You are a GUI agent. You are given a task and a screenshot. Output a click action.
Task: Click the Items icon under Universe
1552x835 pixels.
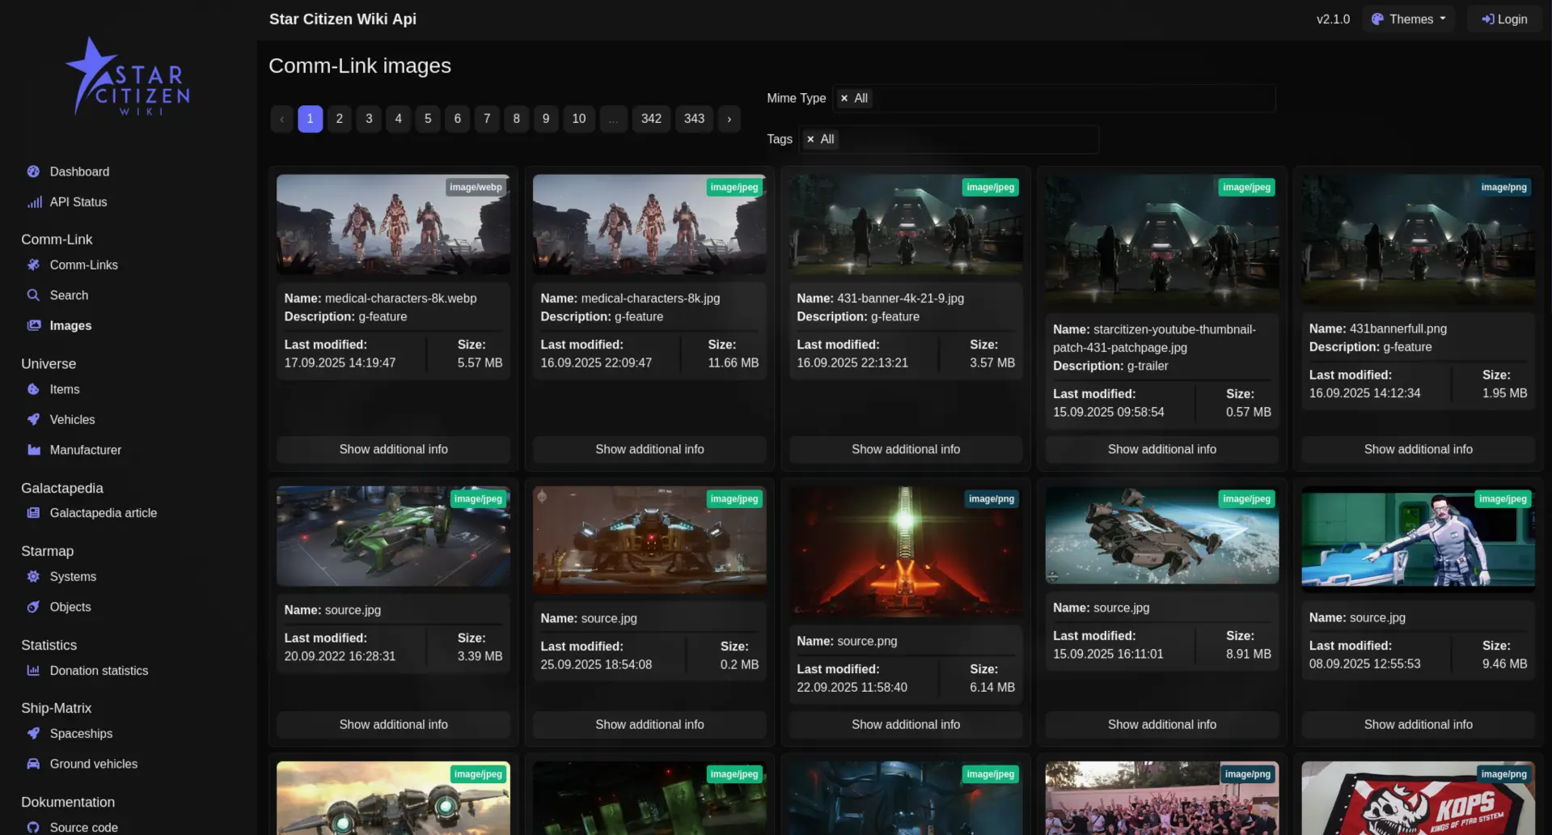click(x=33, y=389)
